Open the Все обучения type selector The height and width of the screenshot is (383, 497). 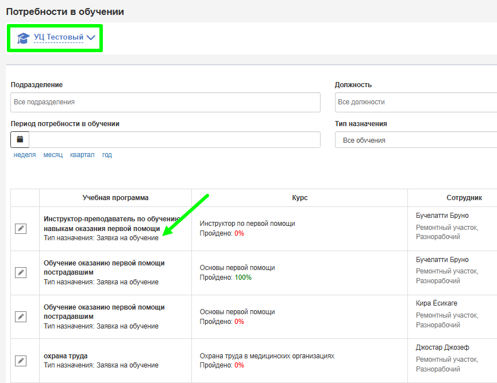(x=416, y=140)
